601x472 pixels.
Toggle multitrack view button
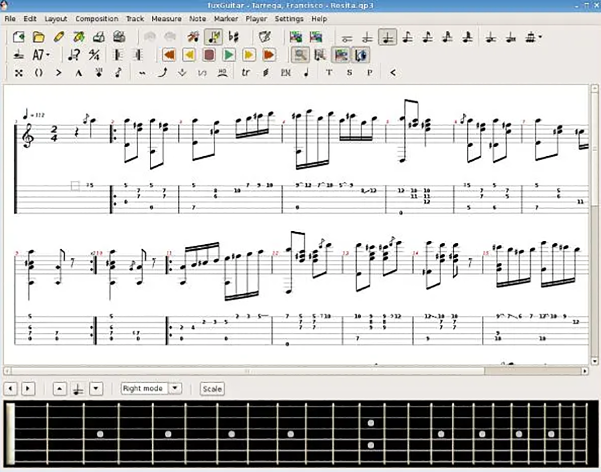click(x=342, y=55)
